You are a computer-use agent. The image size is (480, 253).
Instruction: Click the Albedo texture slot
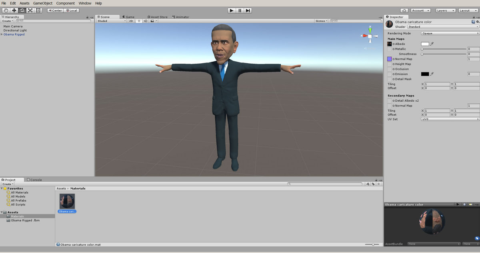[x=390, y=44]
